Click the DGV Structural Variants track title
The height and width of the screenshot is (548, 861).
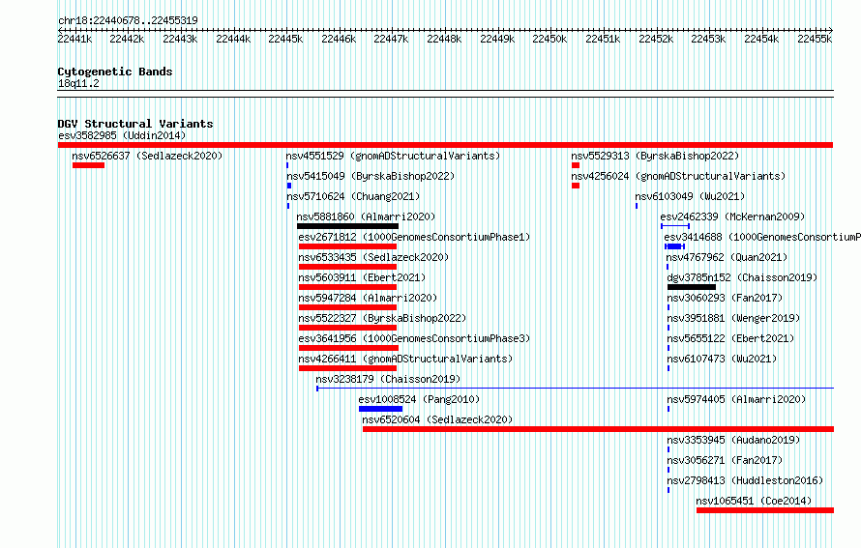[x=135, y=124]
